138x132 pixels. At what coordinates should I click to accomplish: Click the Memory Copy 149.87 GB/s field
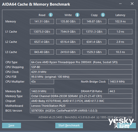(94, 21)
